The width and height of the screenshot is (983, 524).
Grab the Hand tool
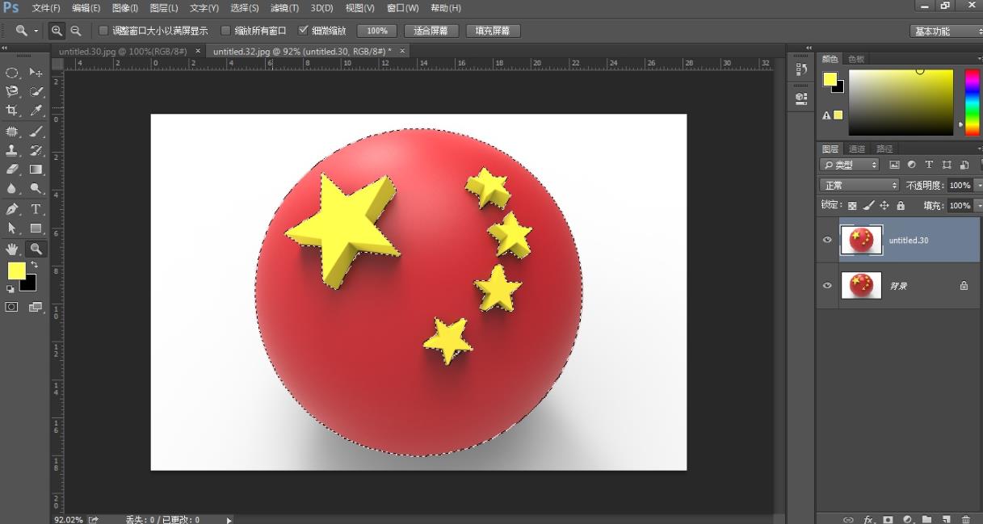point(12,248)
